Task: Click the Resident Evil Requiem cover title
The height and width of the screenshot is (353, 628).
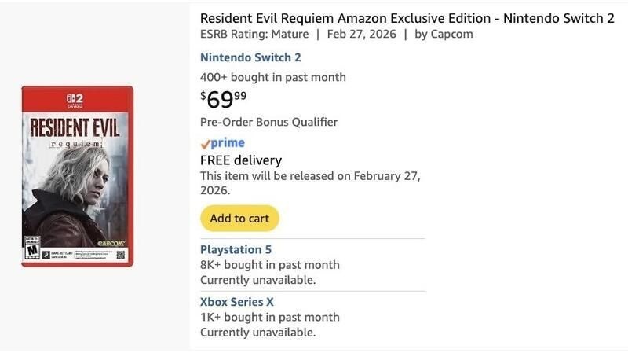Action: click(x=75, y=130)
